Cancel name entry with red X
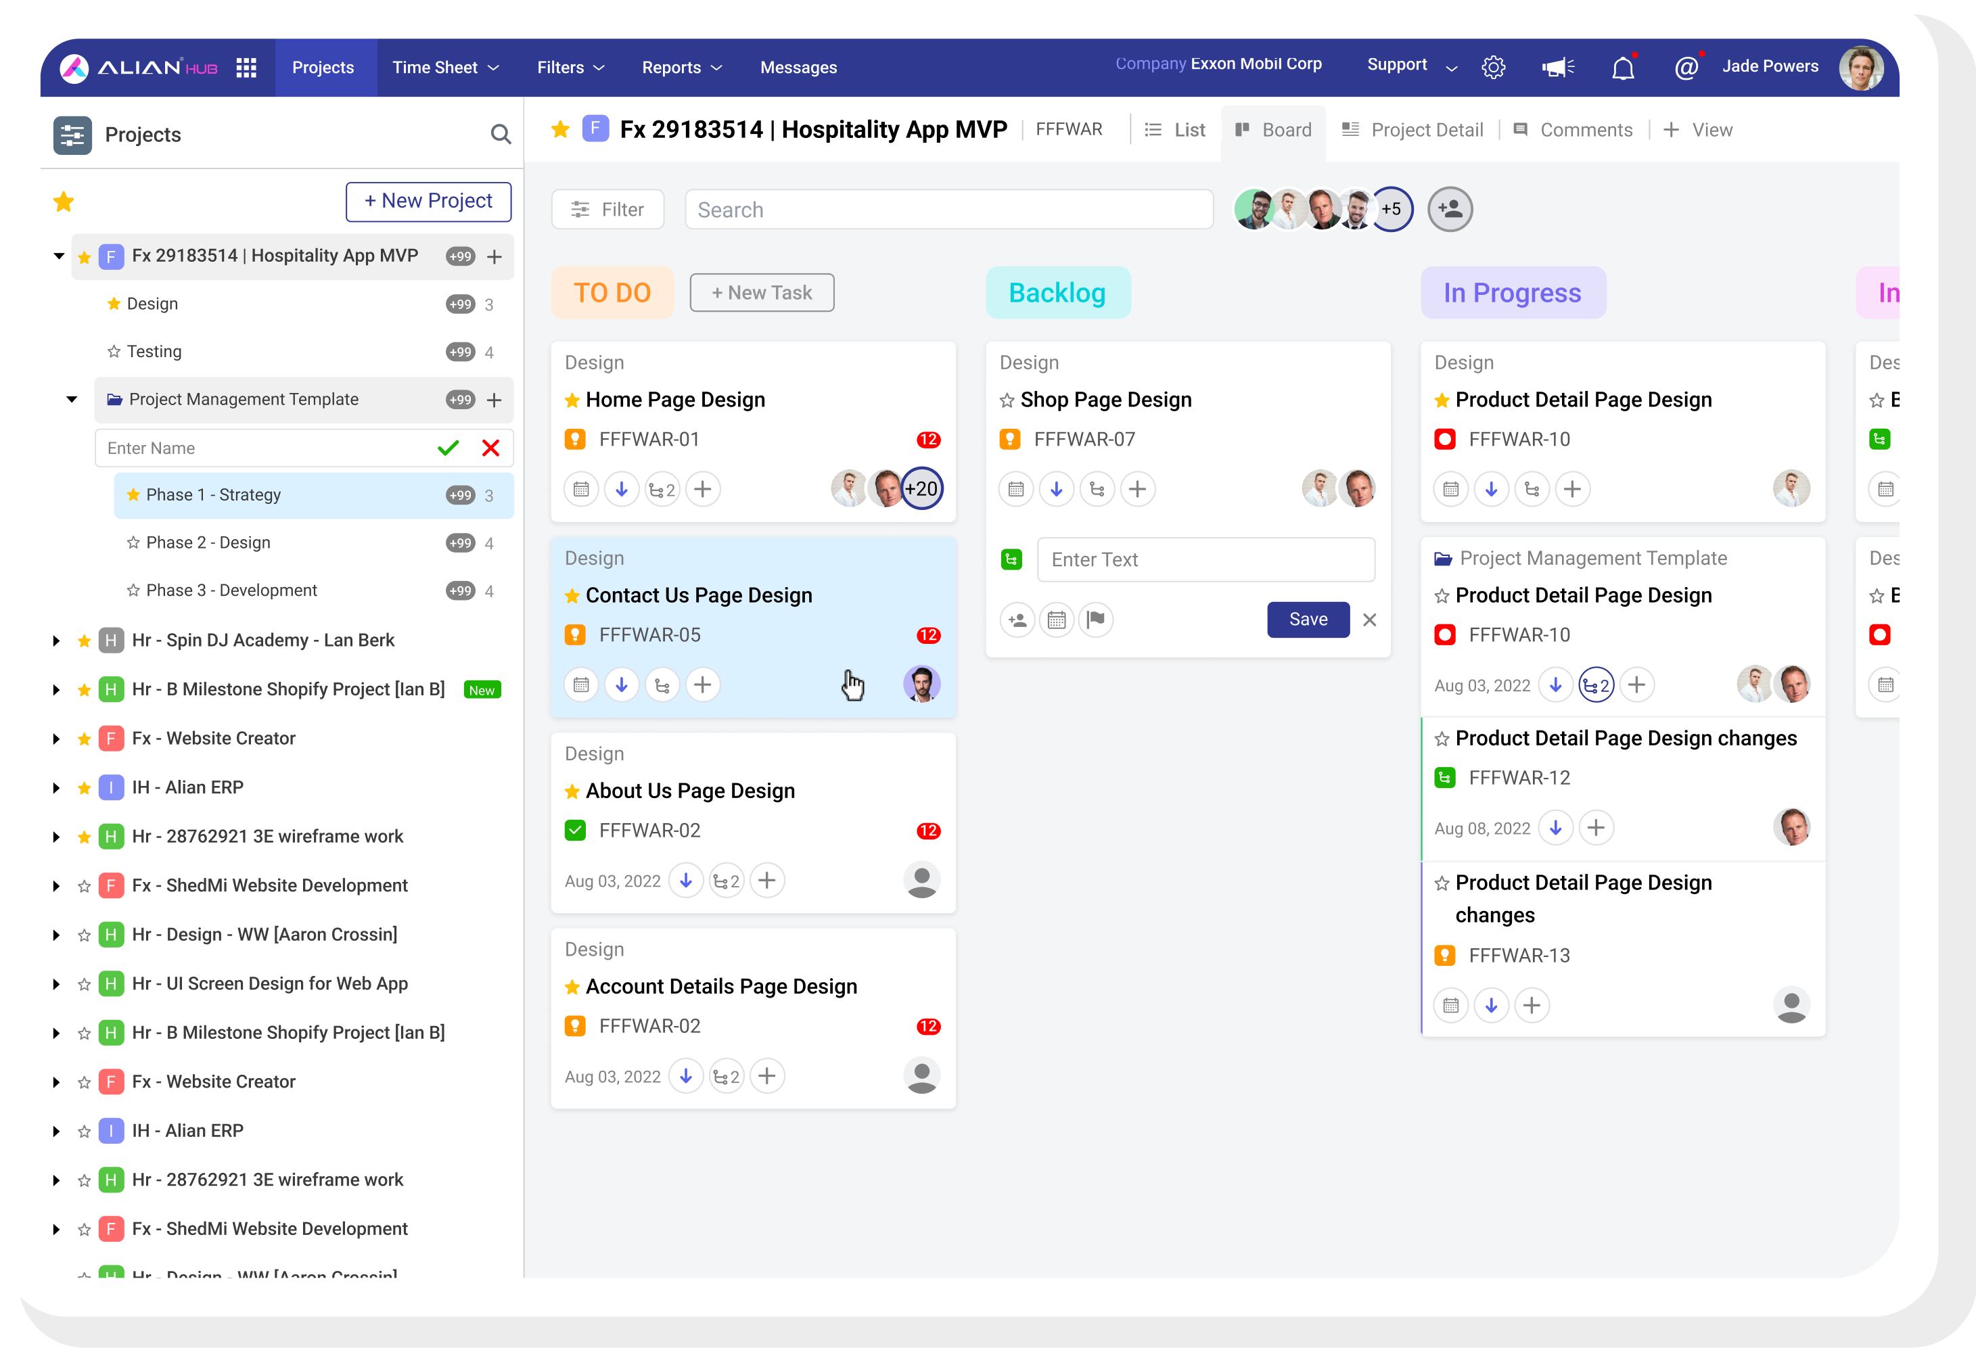 tap(490, 448)
